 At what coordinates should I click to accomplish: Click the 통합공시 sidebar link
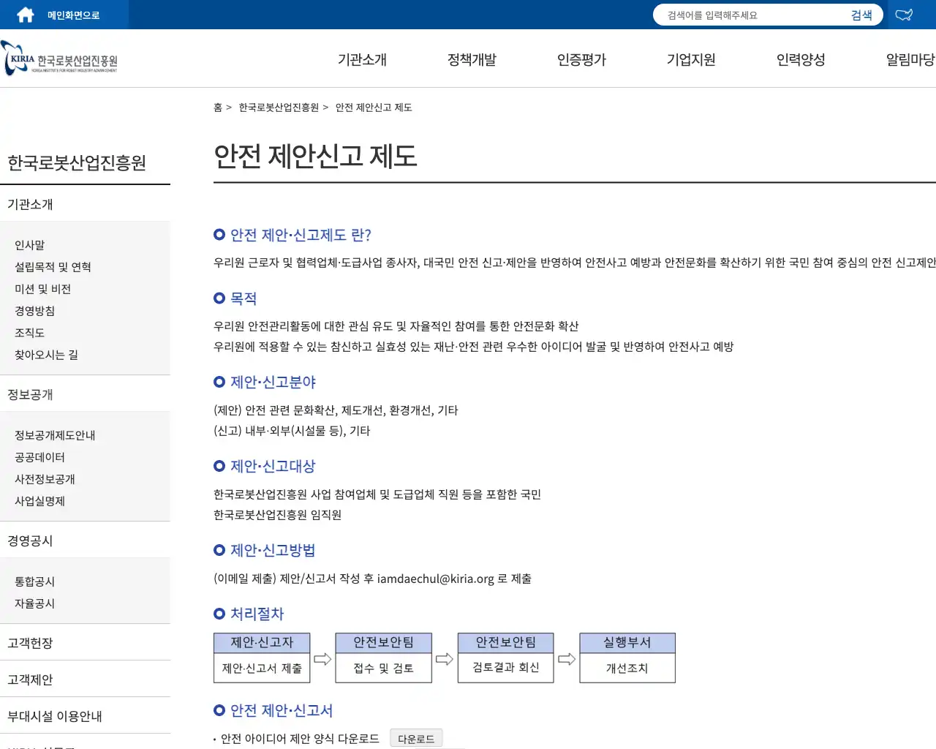(34, 581)
